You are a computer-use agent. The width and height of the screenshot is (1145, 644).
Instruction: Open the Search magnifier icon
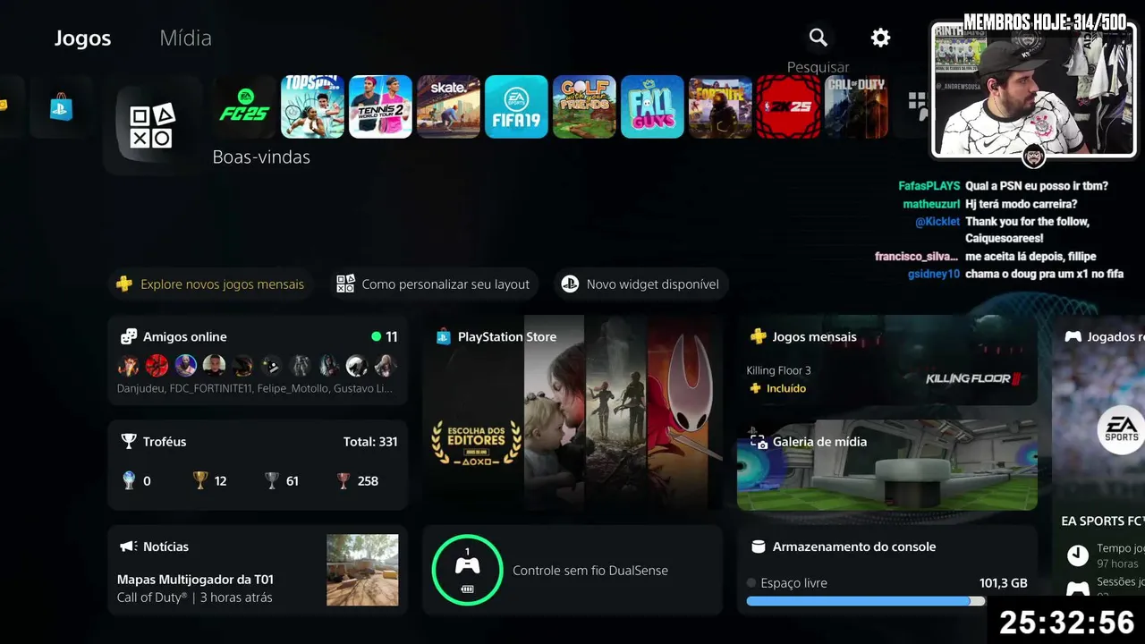click(x=818, y=38)
